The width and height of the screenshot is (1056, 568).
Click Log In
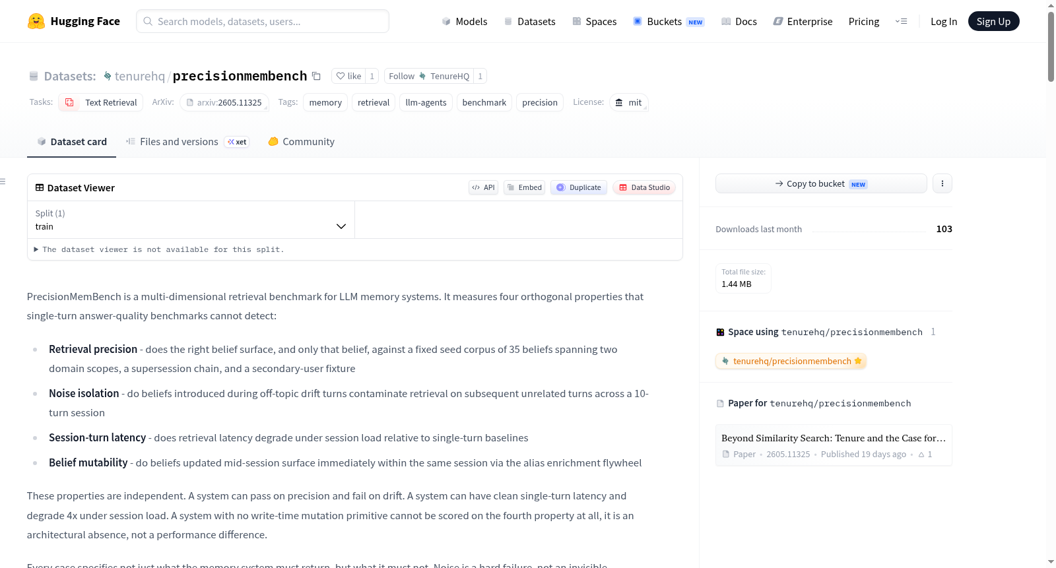tap(944, 22)
